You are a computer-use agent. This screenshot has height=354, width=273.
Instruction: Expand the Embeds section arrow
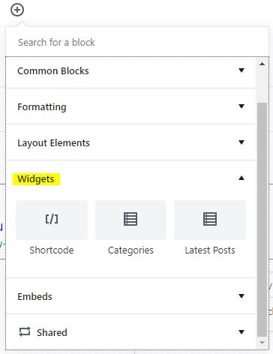(x=241, y=296)
